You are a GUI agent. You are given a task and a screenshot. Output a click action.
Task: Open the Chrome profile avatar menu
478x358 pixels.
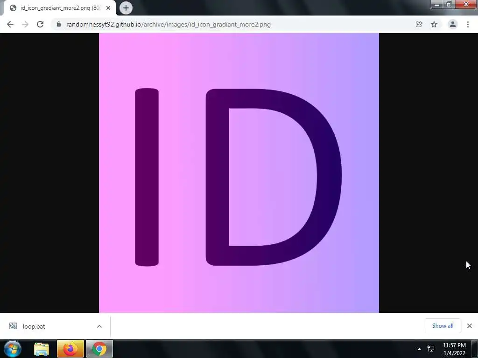coord(453,24)
